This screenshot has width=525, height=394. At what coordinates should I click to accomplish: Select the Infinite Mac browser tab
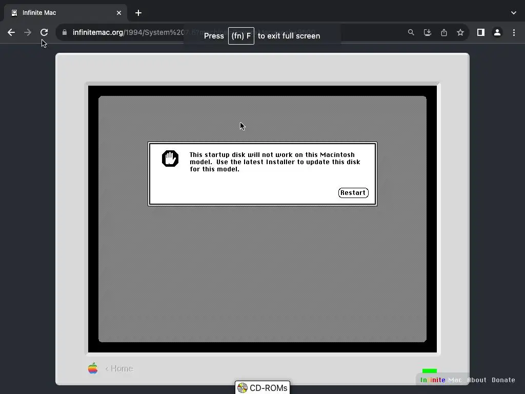(x=66, y=13)
